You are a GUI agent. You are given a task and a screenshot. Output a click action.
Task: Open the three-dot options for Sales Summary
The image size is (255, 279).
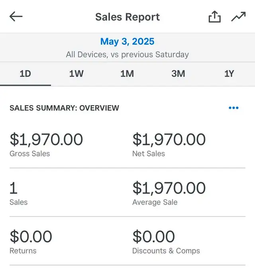coord(233,108)
